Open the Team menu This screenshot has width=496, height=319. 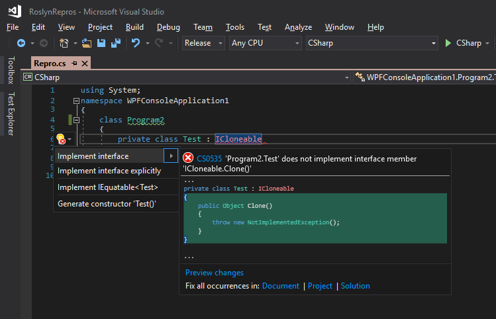203,27
